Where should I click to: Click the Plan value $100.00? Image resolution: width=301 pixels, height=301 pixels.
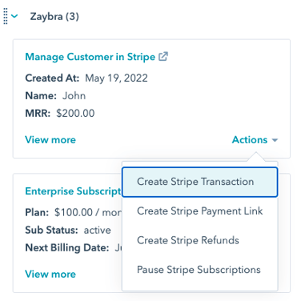pyautogui.click(x=74, y=213)
